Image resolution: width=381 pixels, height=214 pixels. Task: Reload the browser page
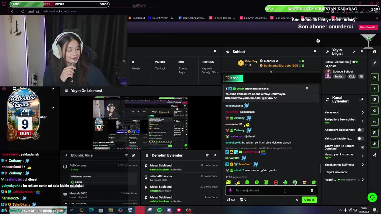[23, 11]
